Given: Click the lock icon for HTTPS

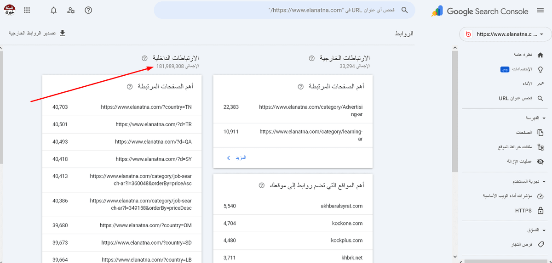Looking at the screenshot, I should click(540, 211).
